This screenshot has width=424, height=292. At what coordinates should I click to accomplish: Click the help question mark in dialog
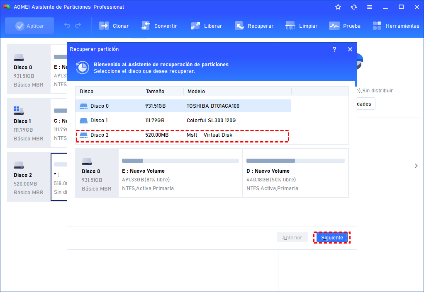pos(334,49)
